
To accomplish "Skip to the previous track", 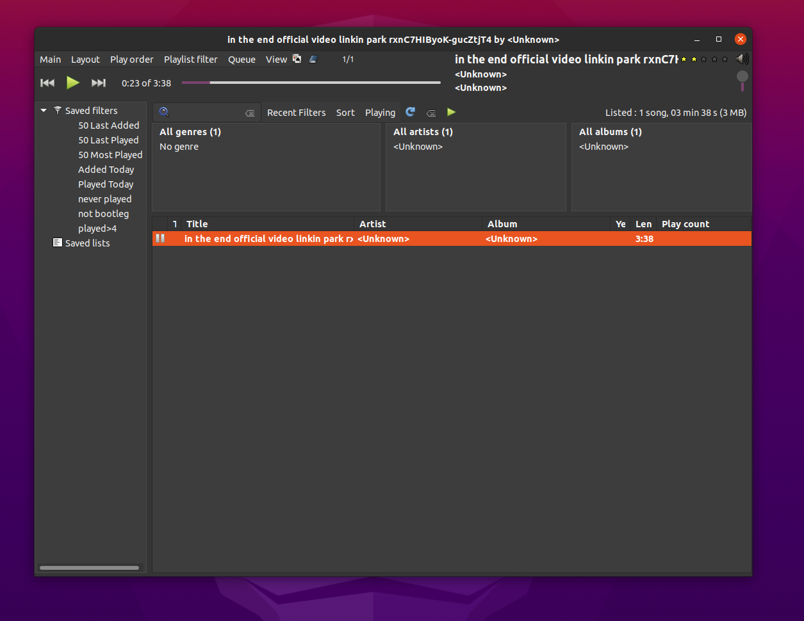I will coord(47,83).
